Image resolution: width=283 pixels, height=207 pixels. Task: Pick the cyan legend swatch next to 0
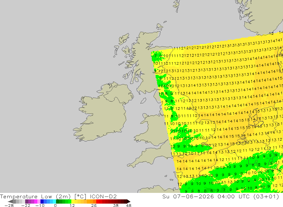pyautogui.click(x=54, y=201)
